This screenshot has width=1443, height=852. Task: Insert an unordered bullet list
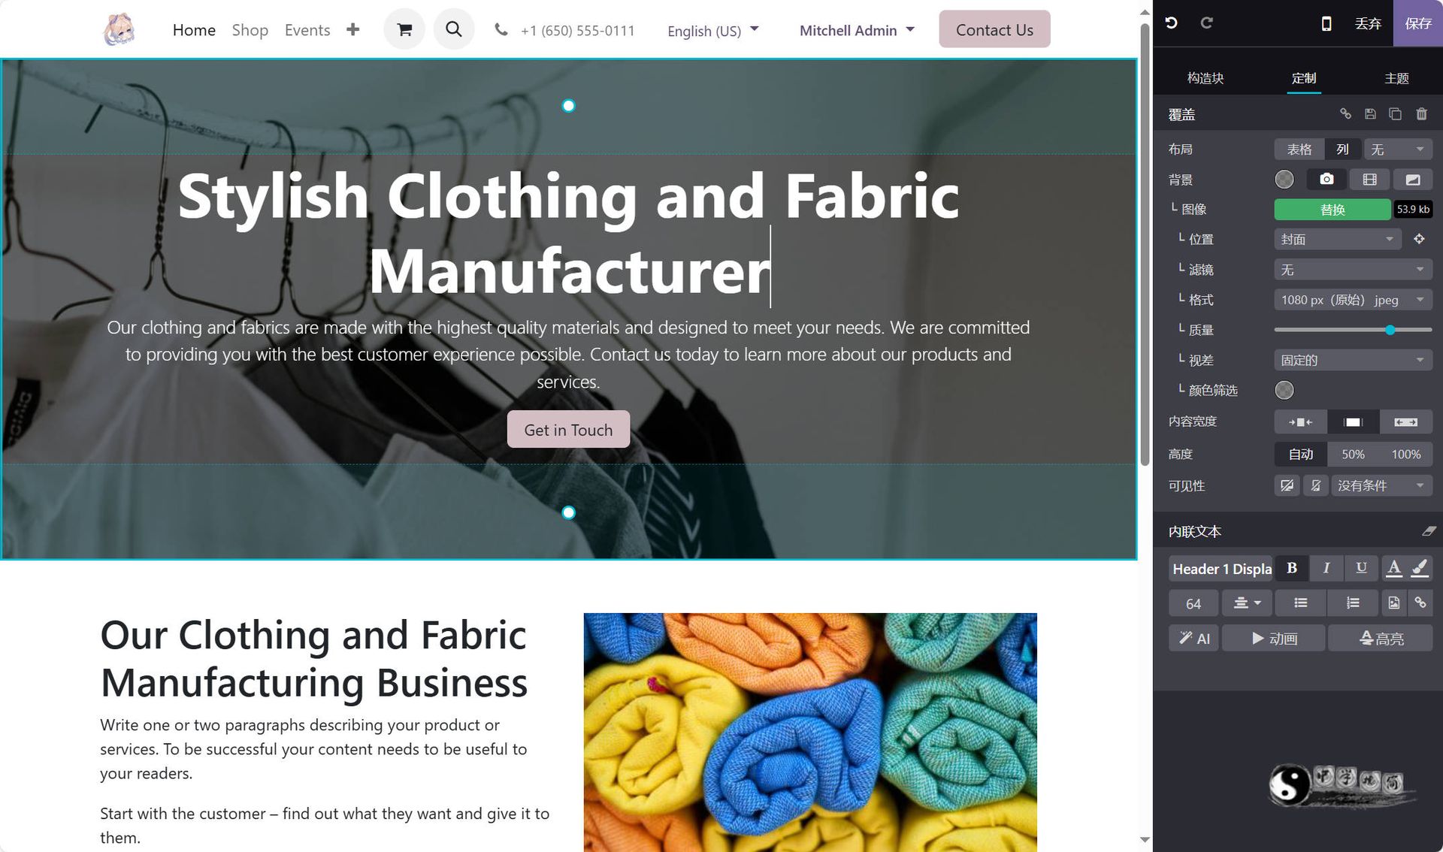point(1300,603)
